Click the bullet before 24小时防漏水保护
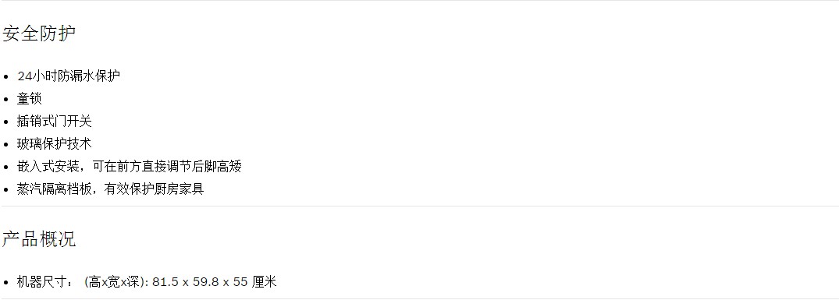Image resolution: width=839 pixels, height=300 pixels. point(6,77)
